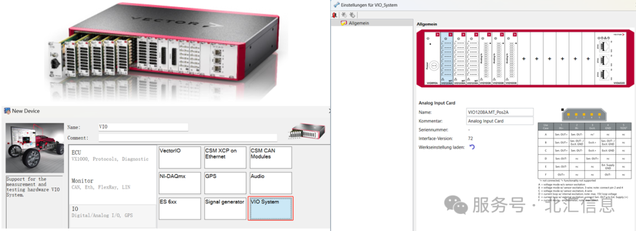
Task: Choose the Monitor device category
Action: point(112,183)
